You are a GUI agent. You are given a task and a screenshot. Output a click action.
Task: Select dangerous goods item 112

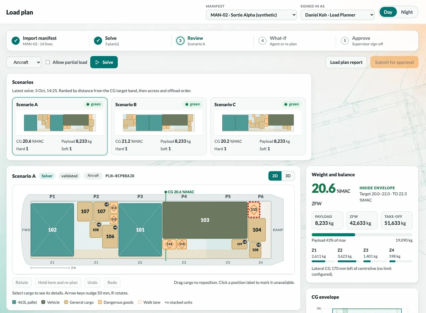click(114, 219)
